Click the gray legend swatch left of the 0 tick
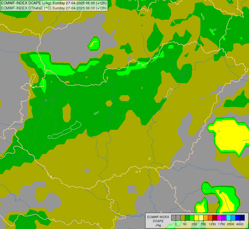 pyautogui.click(x=173, y=218)
